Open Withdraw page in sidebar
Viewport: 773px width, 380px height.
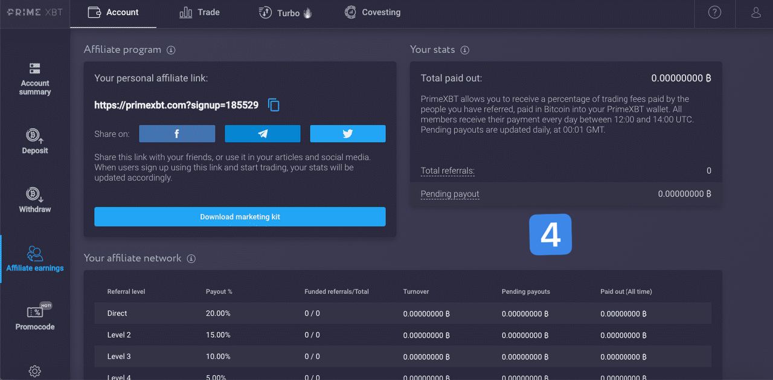tap(35, 201)
